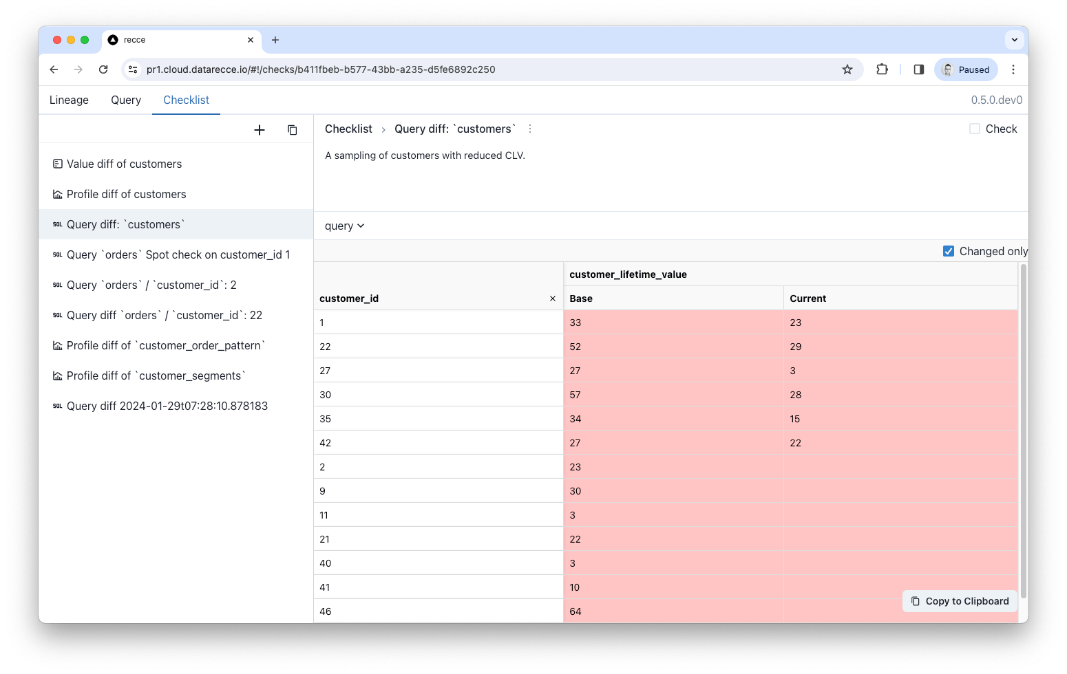The width and height of the screenshot is (1067, 674).
Task: Open the browser side panel icon
Action: (x=918, y=69)
